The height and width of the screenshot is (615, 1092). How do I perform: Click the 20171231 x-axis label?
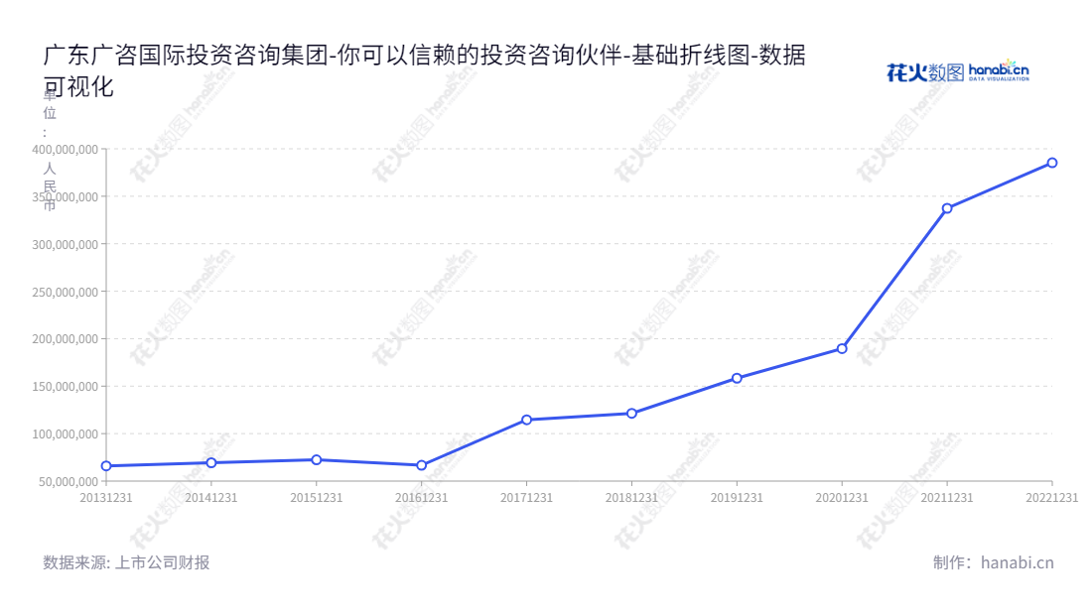tap(526, 498)
